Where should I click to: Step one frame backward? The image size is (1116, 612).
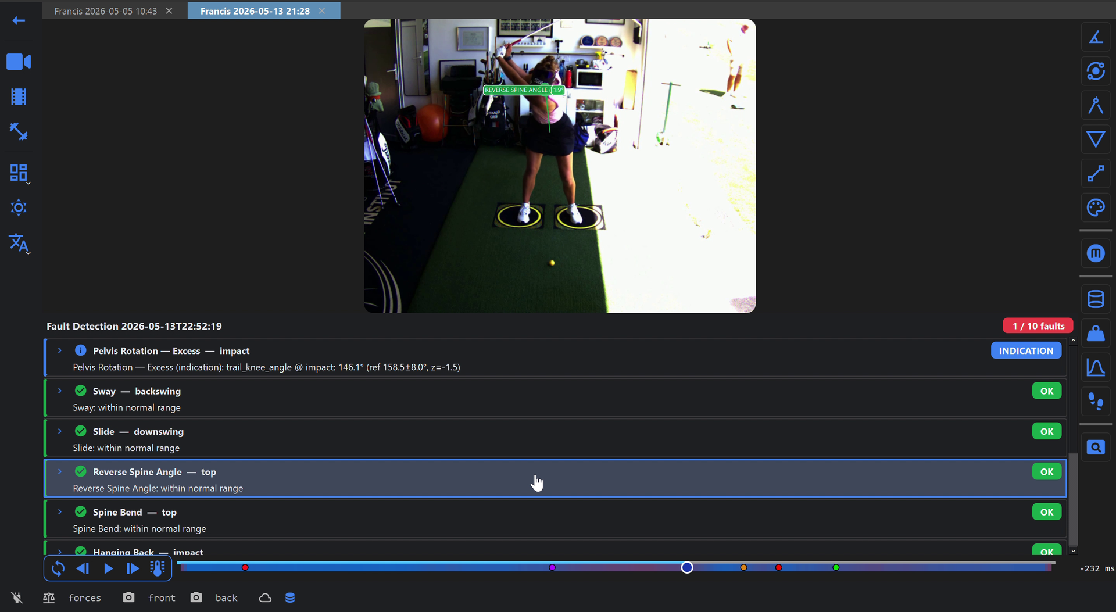pos(83,568)
